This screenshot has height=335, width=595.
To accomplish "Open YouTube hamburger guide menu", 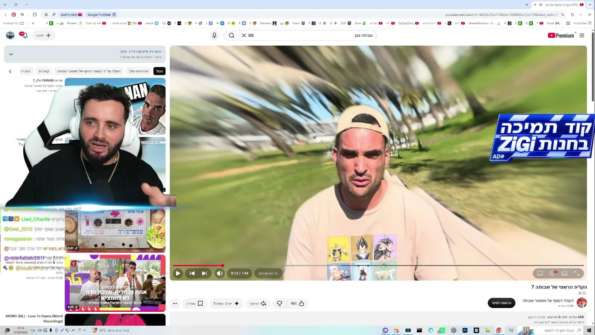I will tap(582, 35).
